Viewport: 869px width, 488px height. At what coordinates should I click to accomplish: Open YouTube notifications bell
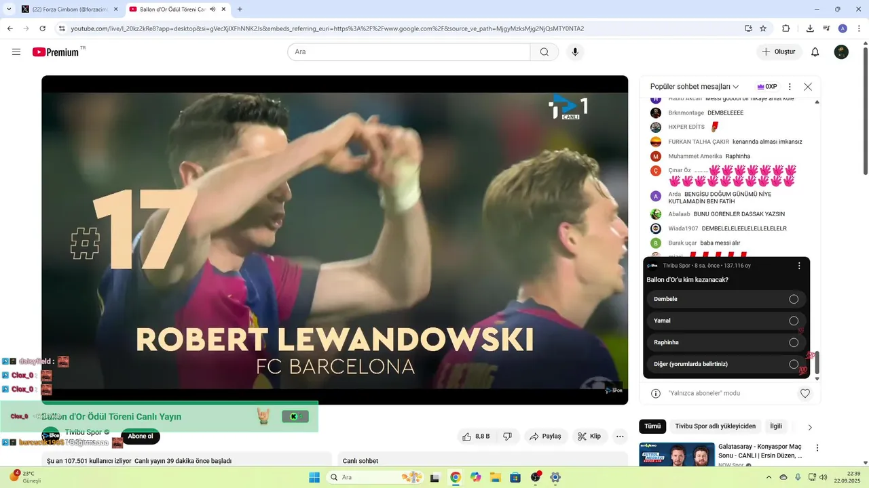[x=815, y=52]
